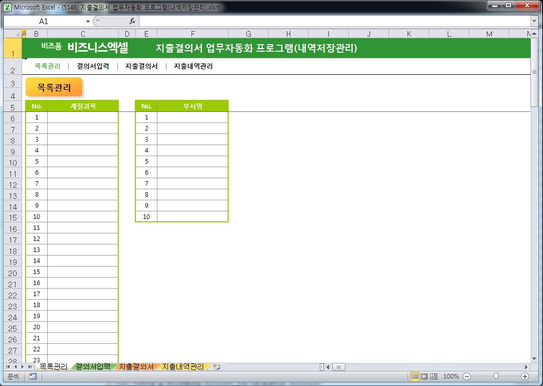Click the 계정과목 column header cell
This screenshot has height=386, width=543.
83,106
